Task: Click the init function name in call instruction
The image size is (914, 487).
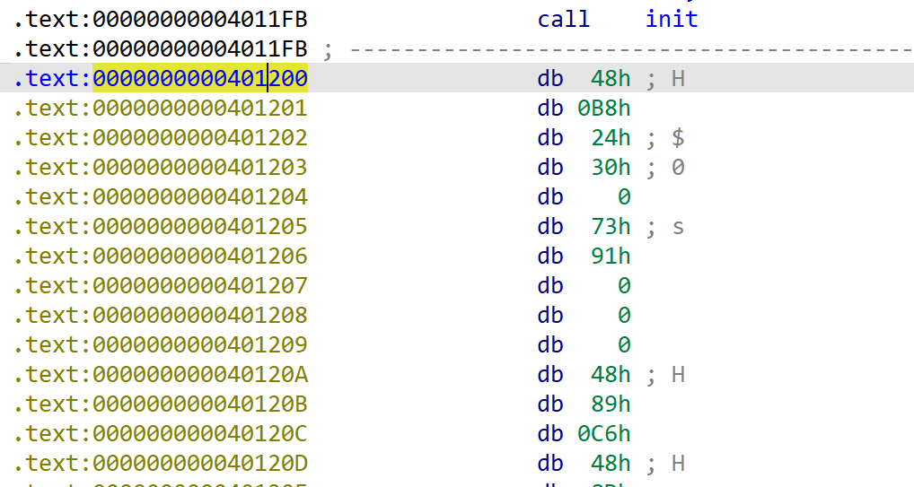Action: pos(671,19)
